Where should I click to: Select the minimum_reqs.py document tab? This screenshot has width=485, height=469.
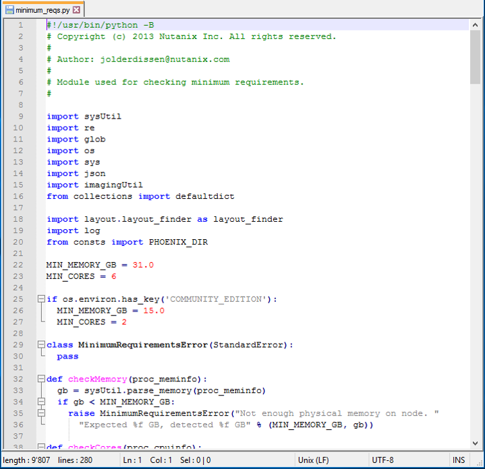[x=42, y=10]
